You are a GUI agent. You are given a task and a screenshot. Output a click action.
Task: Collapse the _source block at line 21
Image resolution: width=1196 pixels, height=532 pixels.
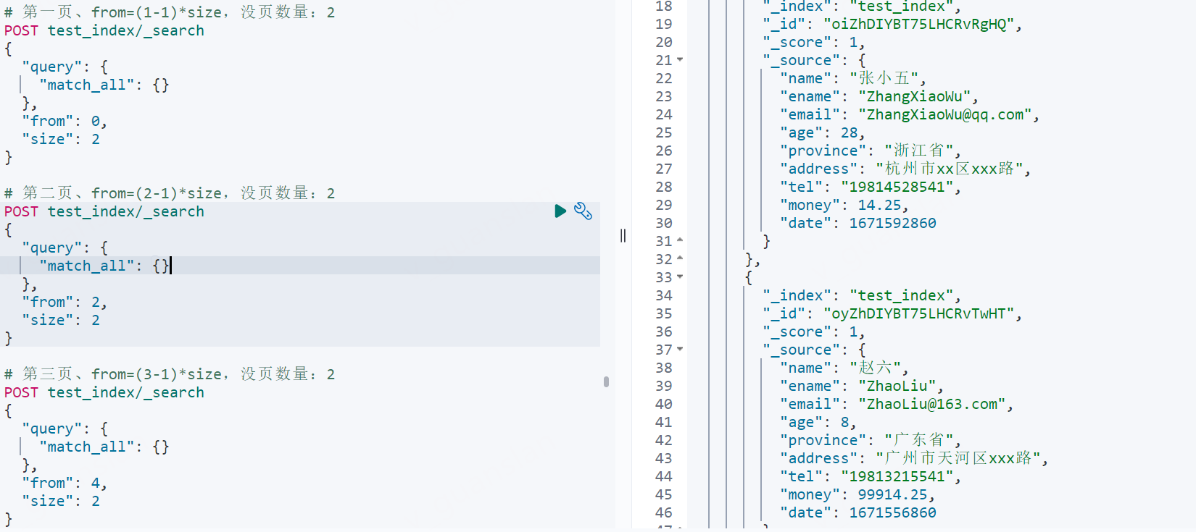tap(680, 60)
